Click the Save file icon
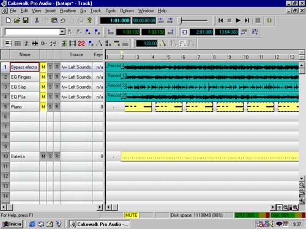The image size is (306, 229). (x=26, y=20)
